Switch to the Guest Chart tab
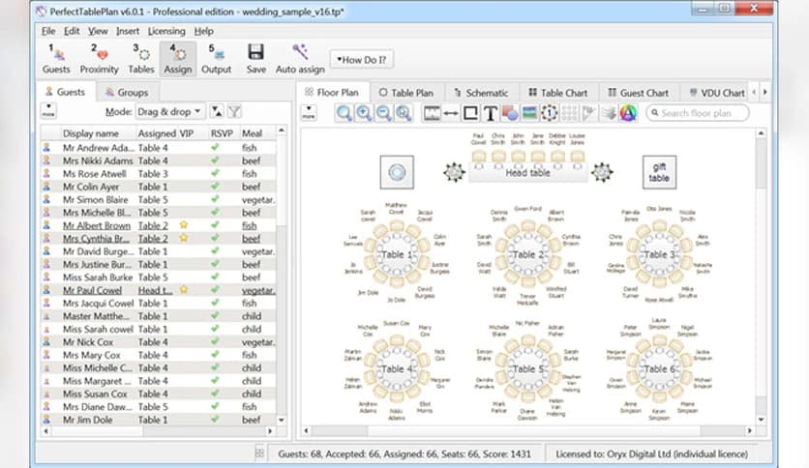Image resolution: width=809 pixels, height=468 pixels. coord(639,93)
